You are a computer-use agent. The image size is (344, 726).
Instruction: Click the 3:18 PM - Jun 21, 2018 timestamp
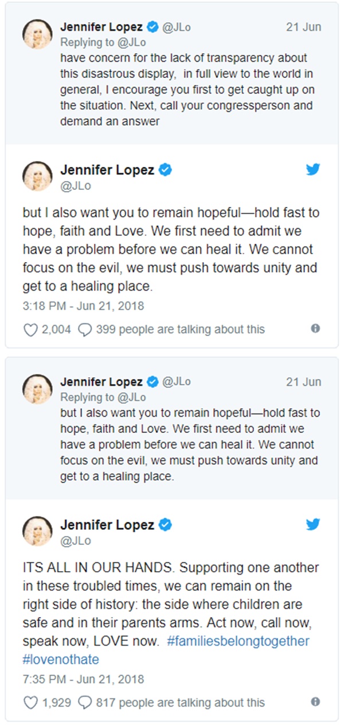pos(83,306)
